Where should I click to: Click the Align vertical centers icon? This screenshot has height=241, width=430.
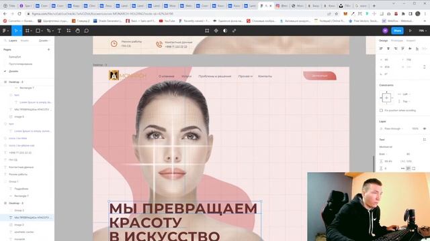[410, 48]
